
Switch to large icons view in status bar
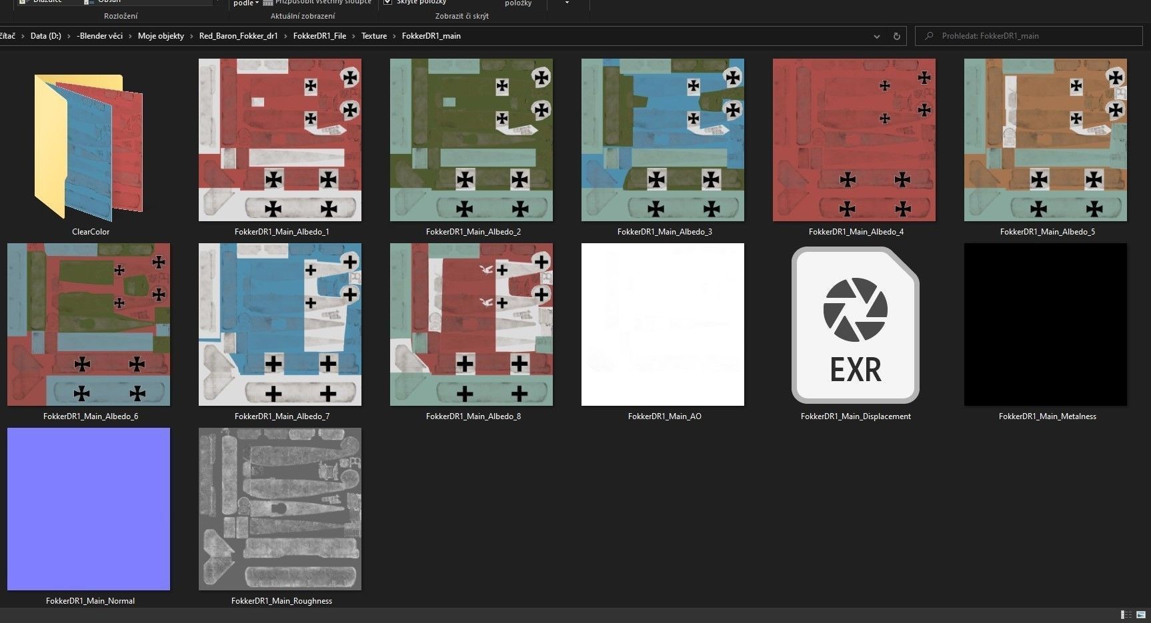[1142, 614]
